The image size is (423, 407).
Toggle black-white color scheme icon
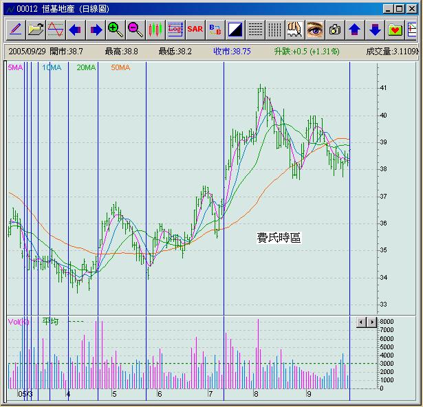pos(235,30)
